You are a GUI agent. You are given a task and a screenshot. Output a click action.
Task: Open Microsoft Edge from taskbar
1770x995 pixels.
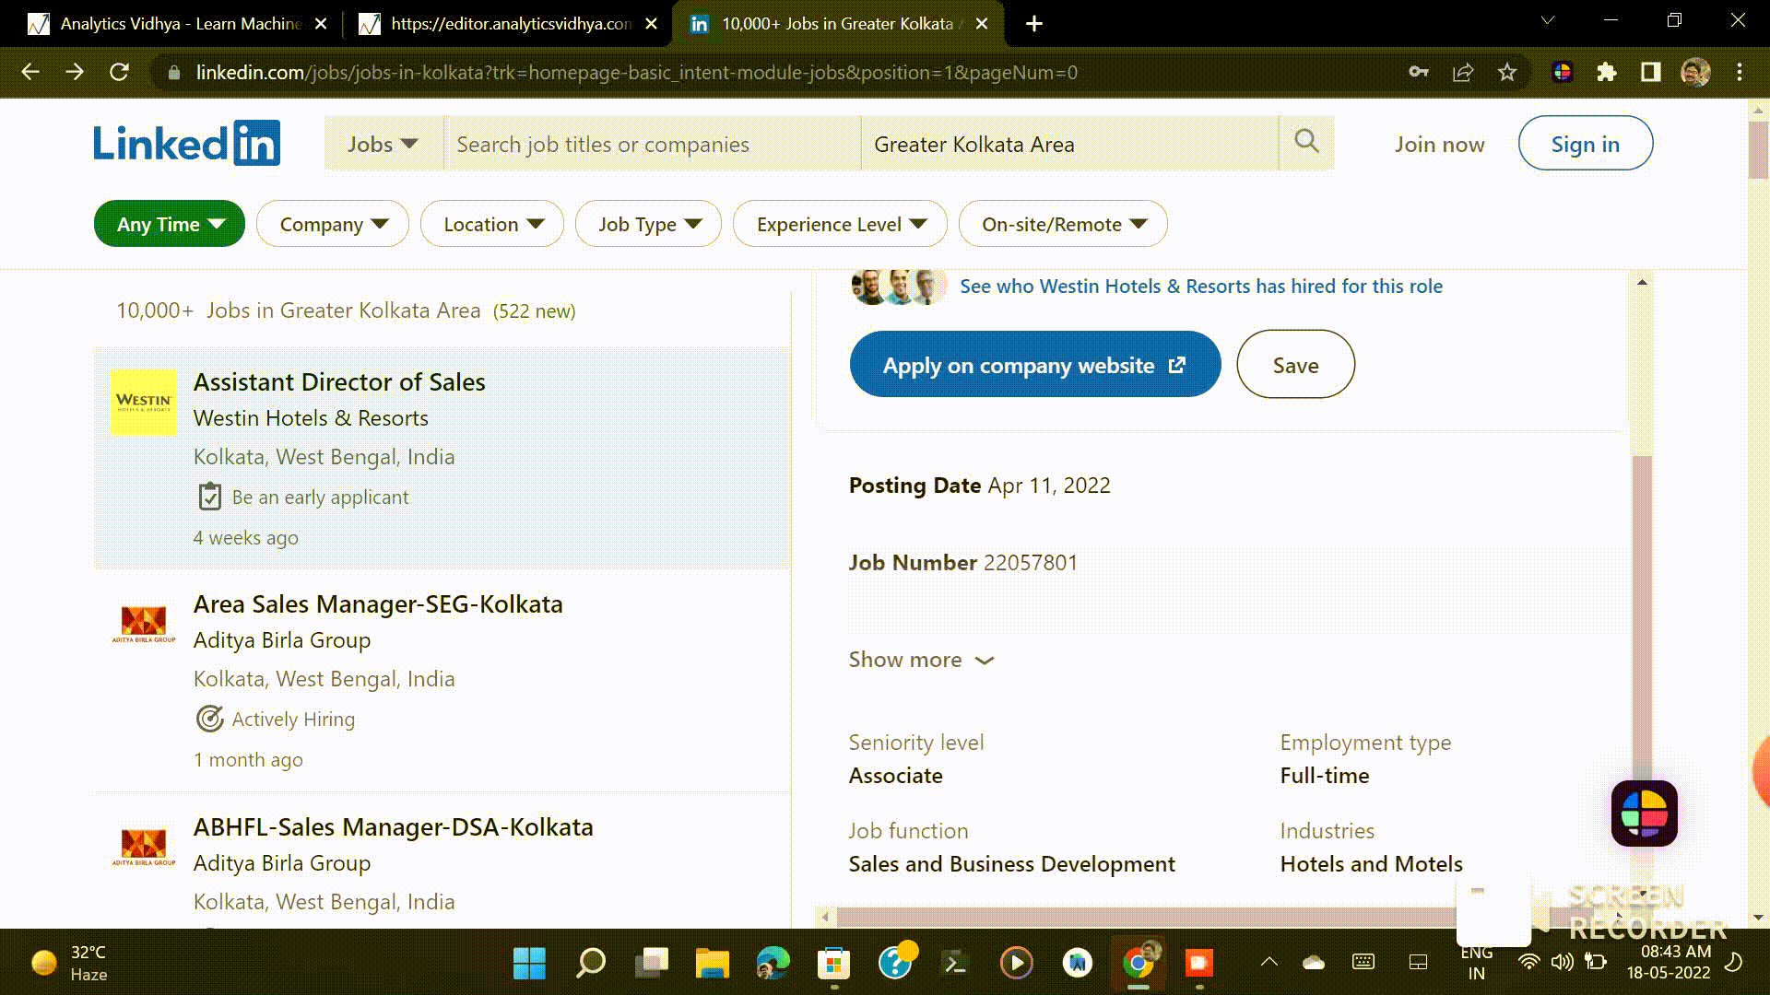(x=773, y=964)
